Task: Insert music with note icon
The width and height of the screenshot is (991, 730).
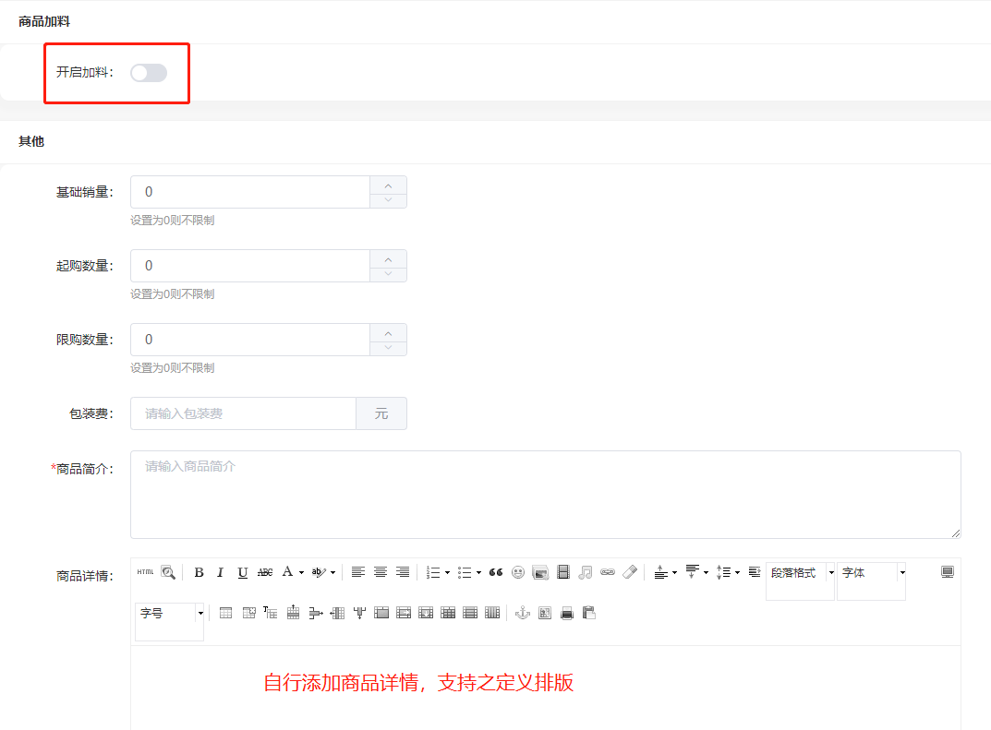Action: [586, 572]
